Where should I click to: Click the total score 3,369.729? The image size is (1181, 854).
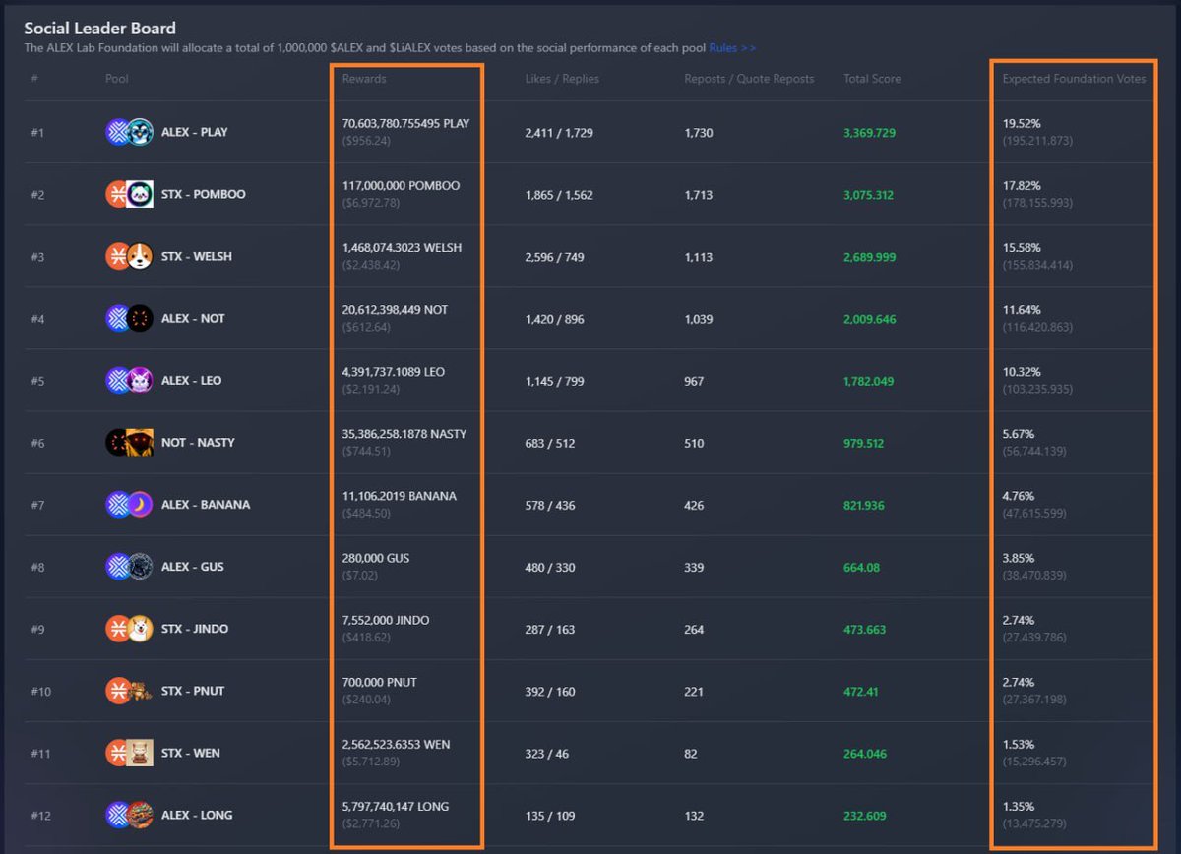[x=869, y=132]
